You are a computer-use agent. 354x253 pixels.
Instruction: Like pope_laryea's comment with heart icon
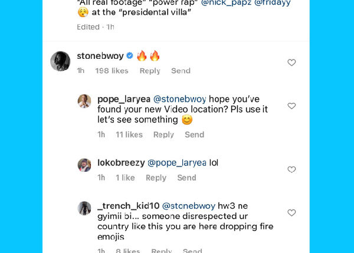click(x=291, y=106)
